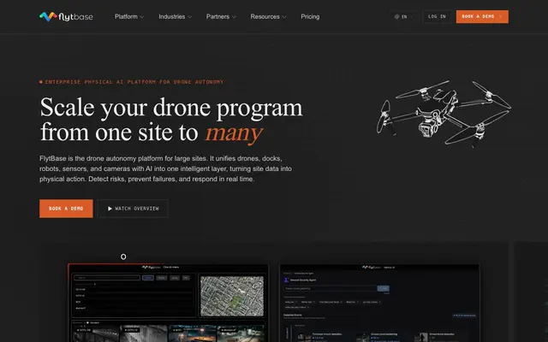Click the orange italic word "many"
This screenshot has width=548, height=342.
pyautogui.click(x=234, y=133)
